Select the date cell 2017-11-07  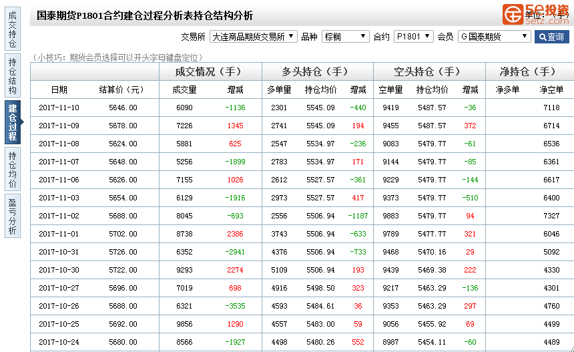(59, 162)
